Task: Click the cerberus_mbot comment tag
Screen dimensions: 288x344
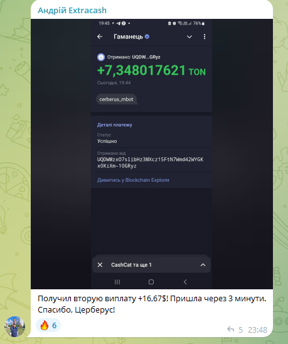Action: [116, 99]
